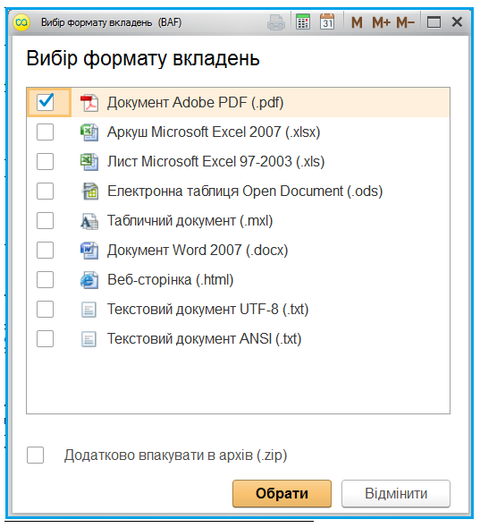Click the yellow BAF application logo
Image resolution: width=480 pixels, height=528 pixels.
point(21,22)
